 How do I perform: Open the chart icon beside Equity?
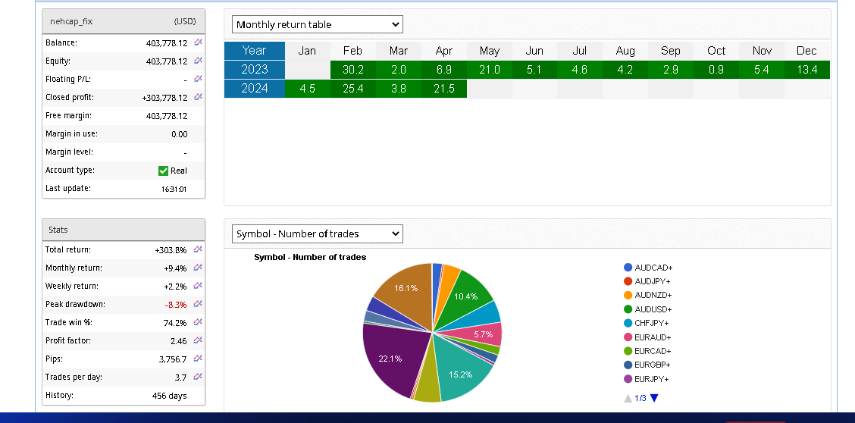(x=198, y=61)
